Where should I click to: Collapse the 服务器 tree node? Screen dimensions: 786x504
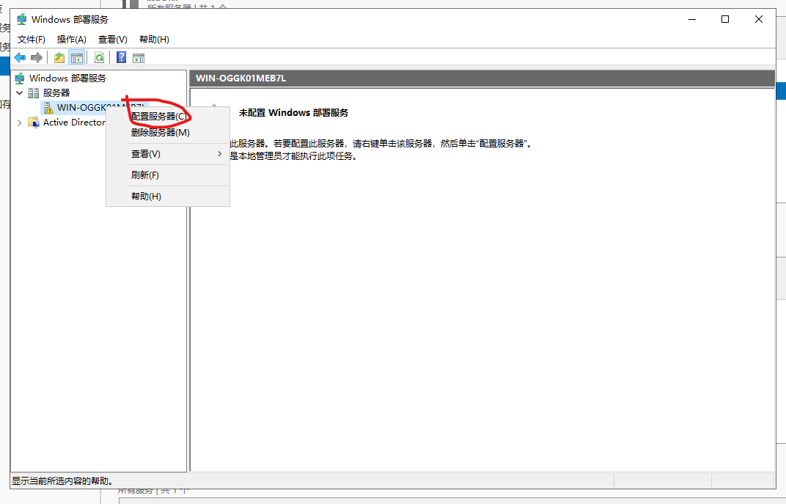[20, 92]
